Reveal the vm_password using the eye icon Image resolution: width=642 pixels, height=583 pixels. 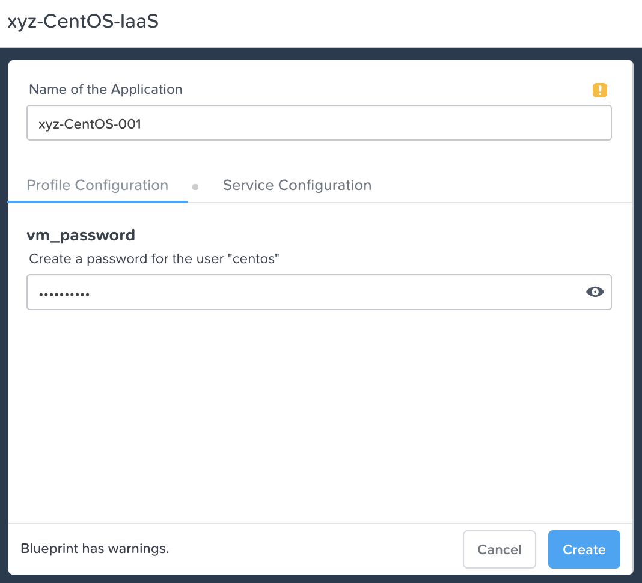click(595, 292)
